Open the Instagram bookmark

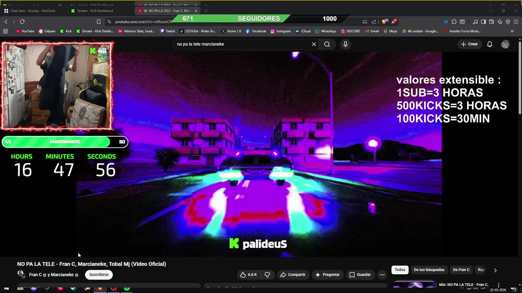coord(281,31)
